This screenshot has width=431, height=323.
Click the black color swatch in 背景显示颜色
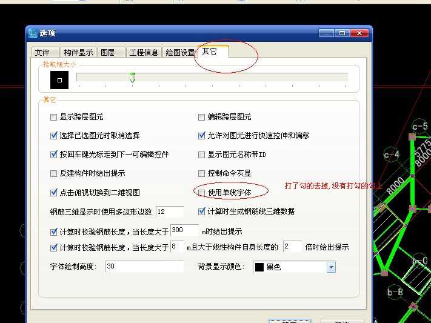click(259, 267)
